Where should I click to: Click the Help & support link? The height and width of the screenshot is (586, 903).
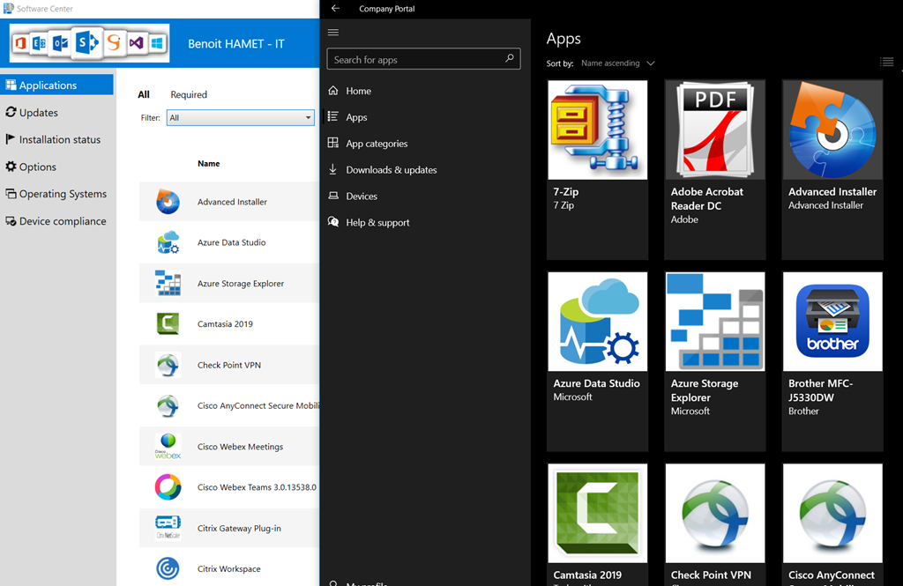(377, 223)
